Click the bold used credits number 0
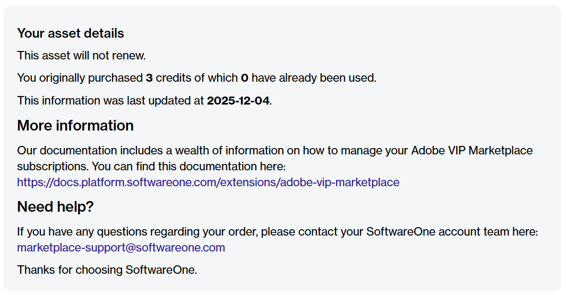Image resolution: width=566 pixels, height=295 pixels. click(x=245, y=78)
